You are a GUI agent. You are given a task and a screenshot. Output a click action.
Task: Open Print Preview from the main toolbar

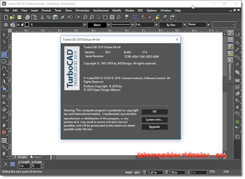pyautogui.click(x=34, y=17)
